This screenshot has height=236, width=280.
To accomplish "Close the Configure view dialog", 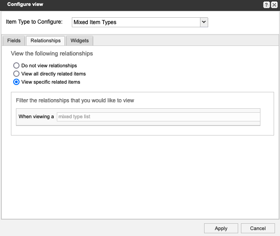I will (274, 5).
